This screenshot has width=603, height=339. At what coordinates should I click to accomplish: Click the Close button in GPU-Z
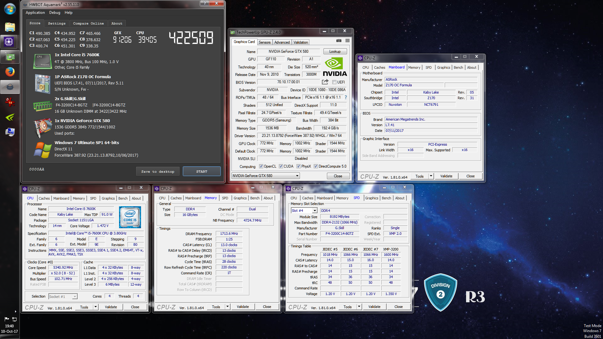(338, 176)
